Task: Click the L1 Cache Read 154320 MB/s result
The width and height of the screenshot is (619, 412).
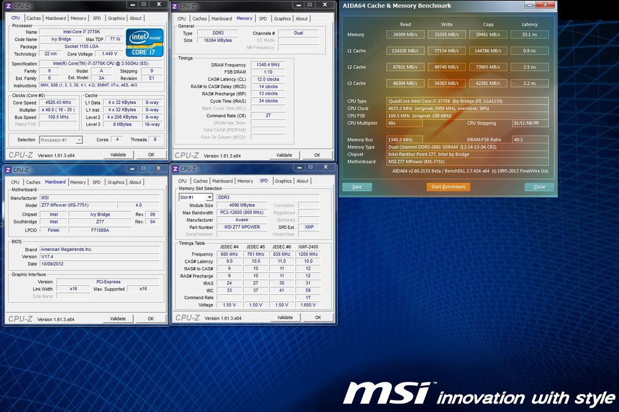Action: coord(405,51)
